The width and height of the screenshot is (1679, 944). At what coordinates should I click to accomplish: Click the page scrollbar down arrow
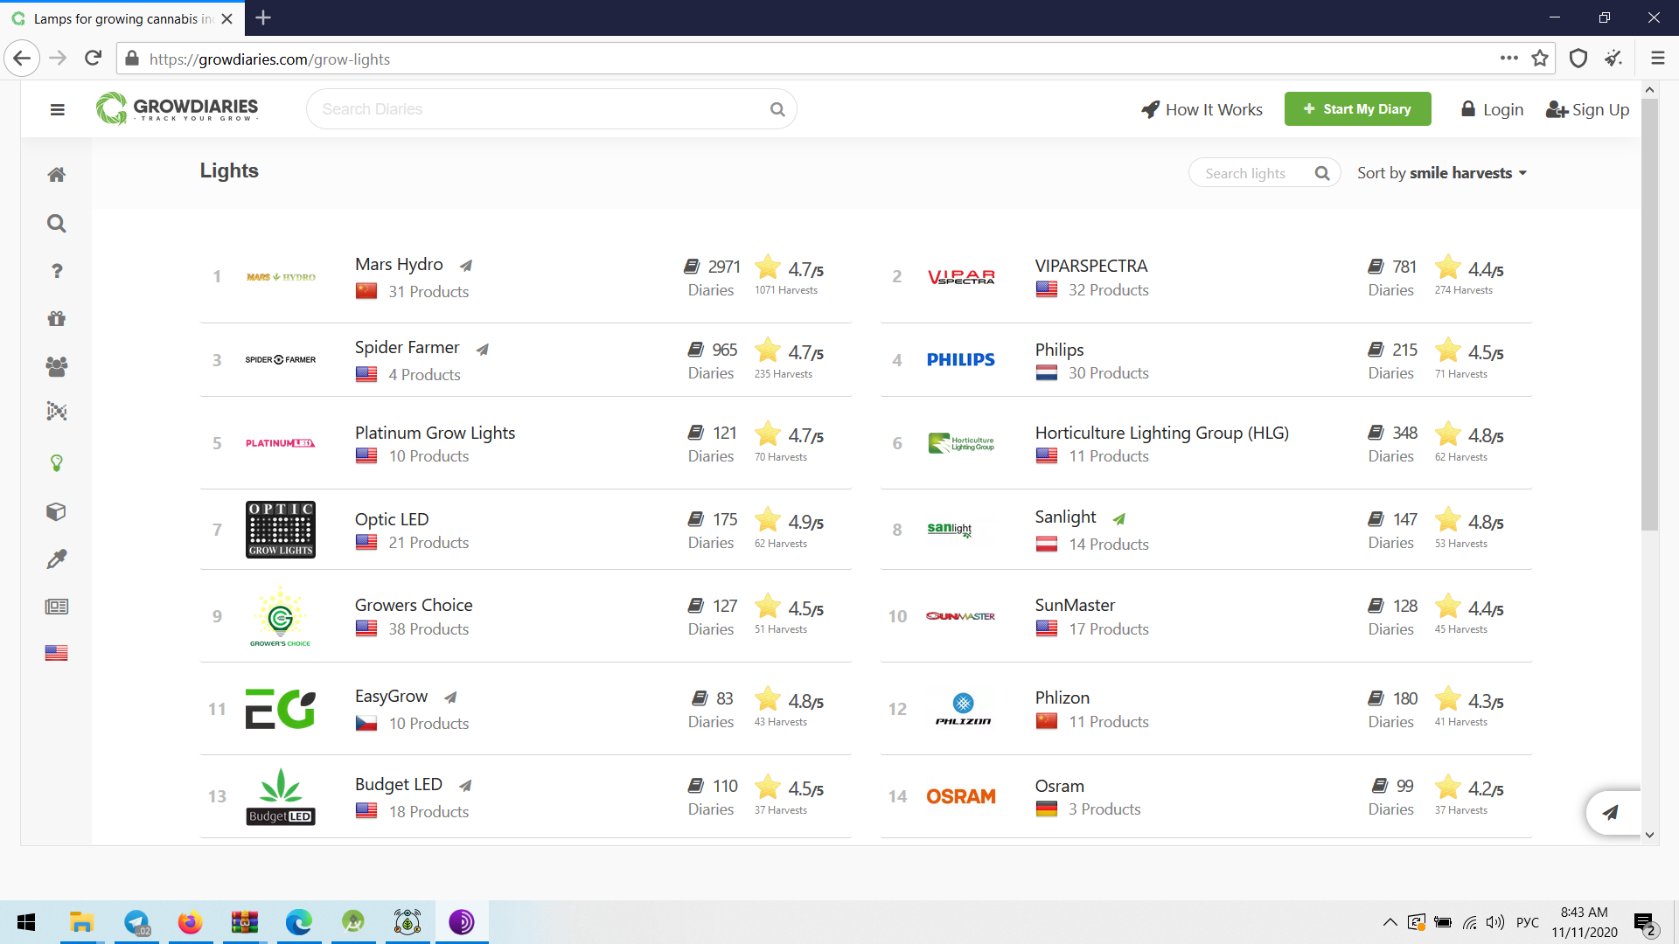click(1649, 836)
